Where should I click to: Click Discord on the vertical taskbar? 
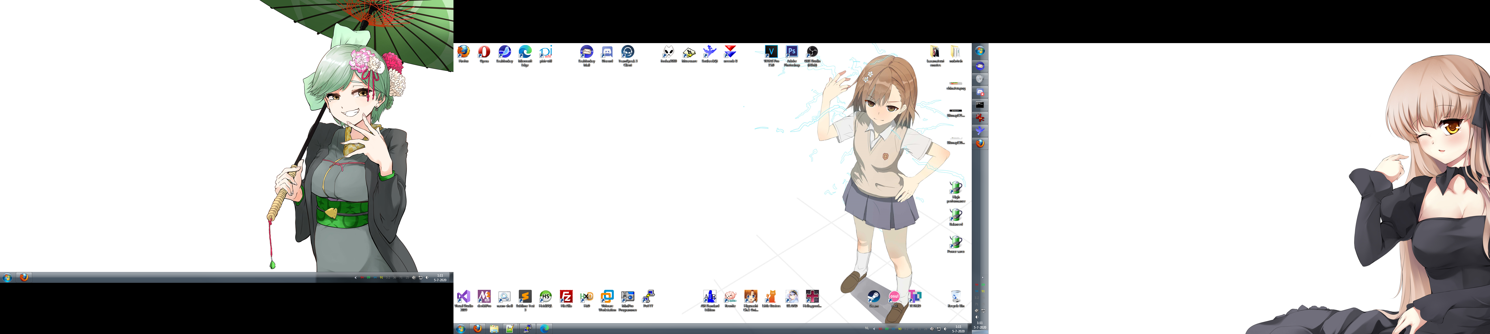[980, 92]
